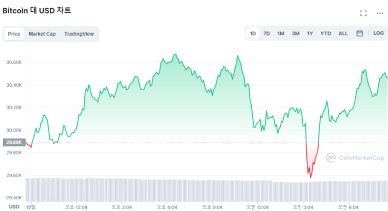Toggle LOG scale on the chart
This screenshot has width=388, height=211.
(378, 33)
